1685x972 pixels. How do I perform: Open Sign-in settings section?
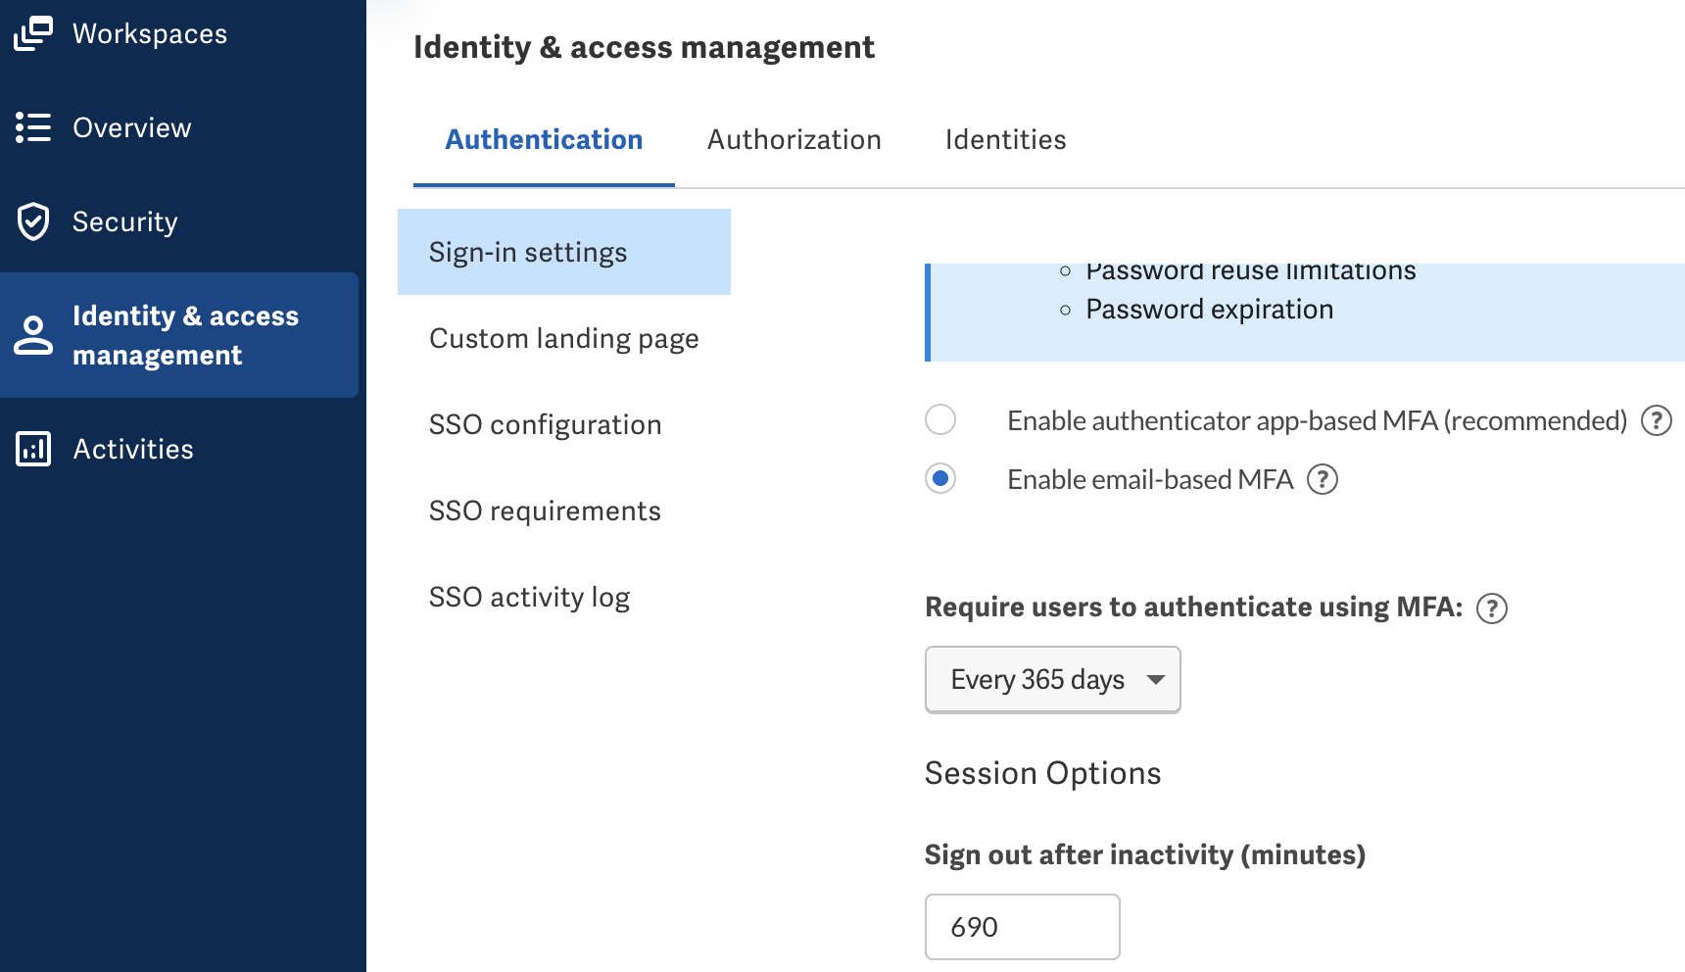[x=564, y=252]
